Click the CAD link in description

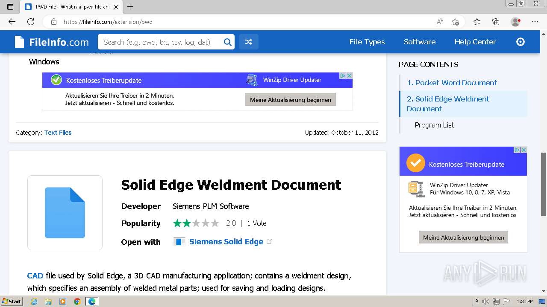click(35, 276)
